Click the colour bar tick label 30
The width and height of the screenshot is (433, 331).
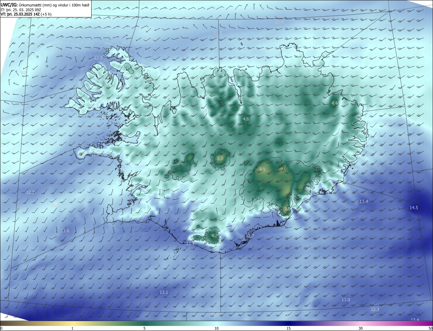click(361, 328)
